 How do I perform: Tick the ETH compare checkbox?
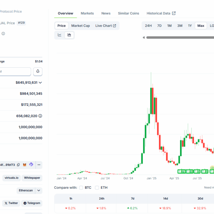(x=97, y=188)
